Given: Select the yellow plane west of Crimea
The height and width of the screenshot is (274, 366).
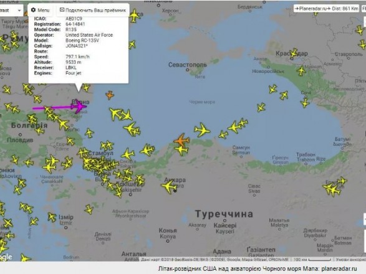Looking at the screenshot, I should pos(132,44).
